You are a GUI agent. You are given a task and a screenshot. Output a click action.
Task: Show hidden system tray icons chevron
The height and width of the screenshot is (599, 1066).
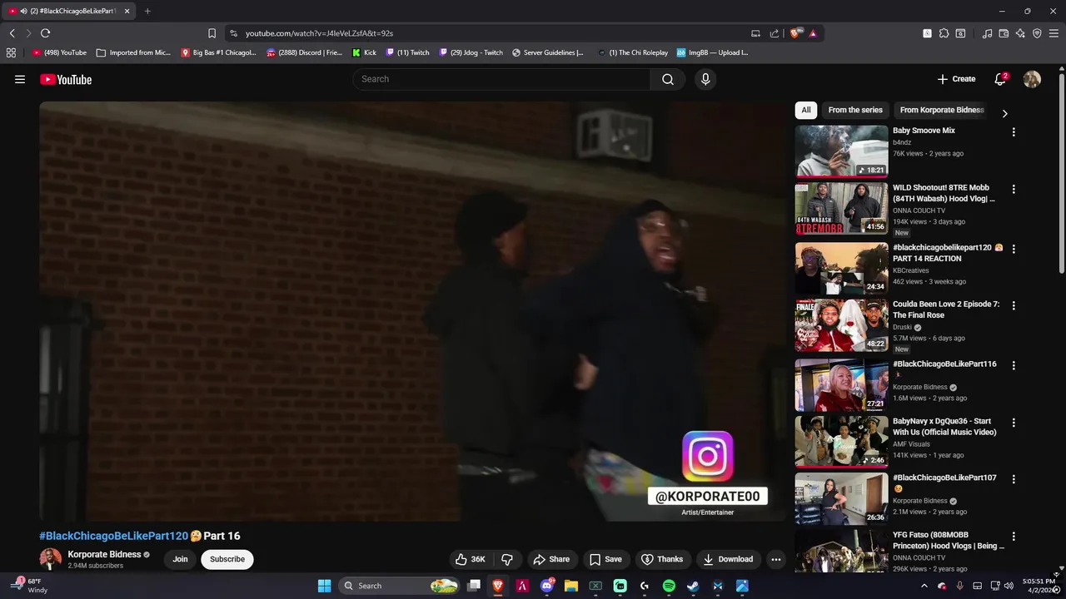924,586
